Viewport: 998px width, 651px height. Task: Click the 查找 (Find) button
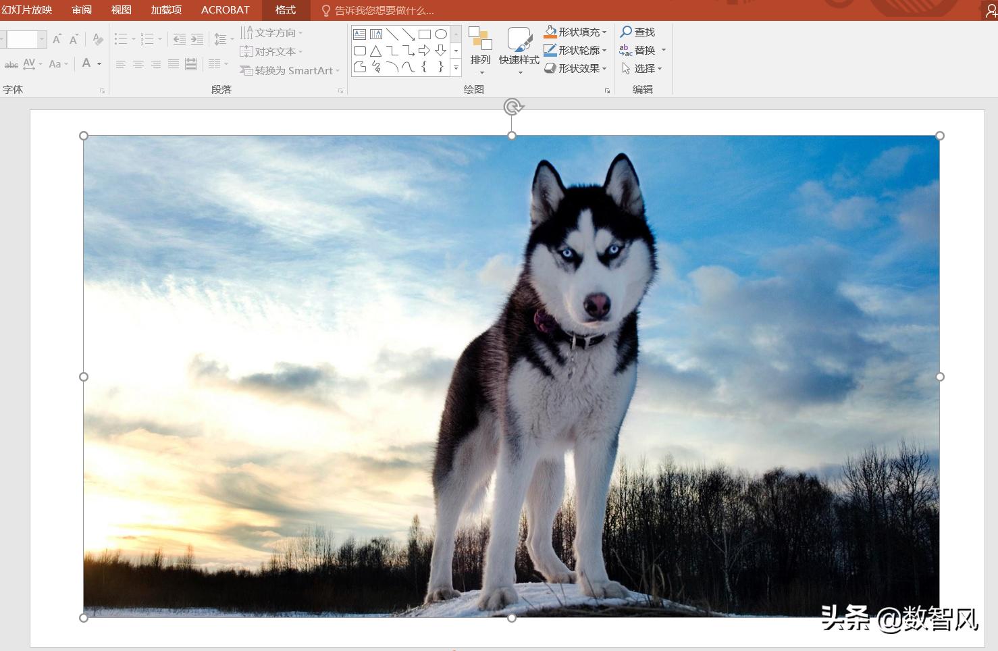[638, 32]
